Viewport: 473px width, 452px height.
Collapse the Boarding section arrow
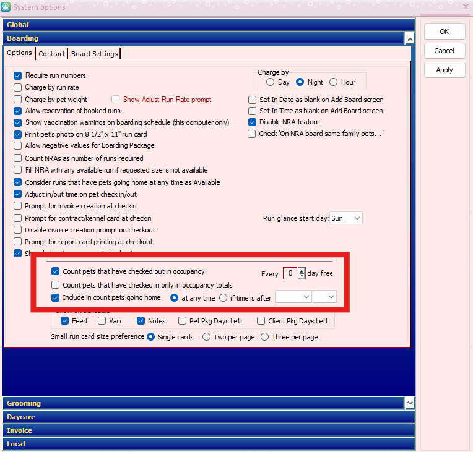[409, 39]
